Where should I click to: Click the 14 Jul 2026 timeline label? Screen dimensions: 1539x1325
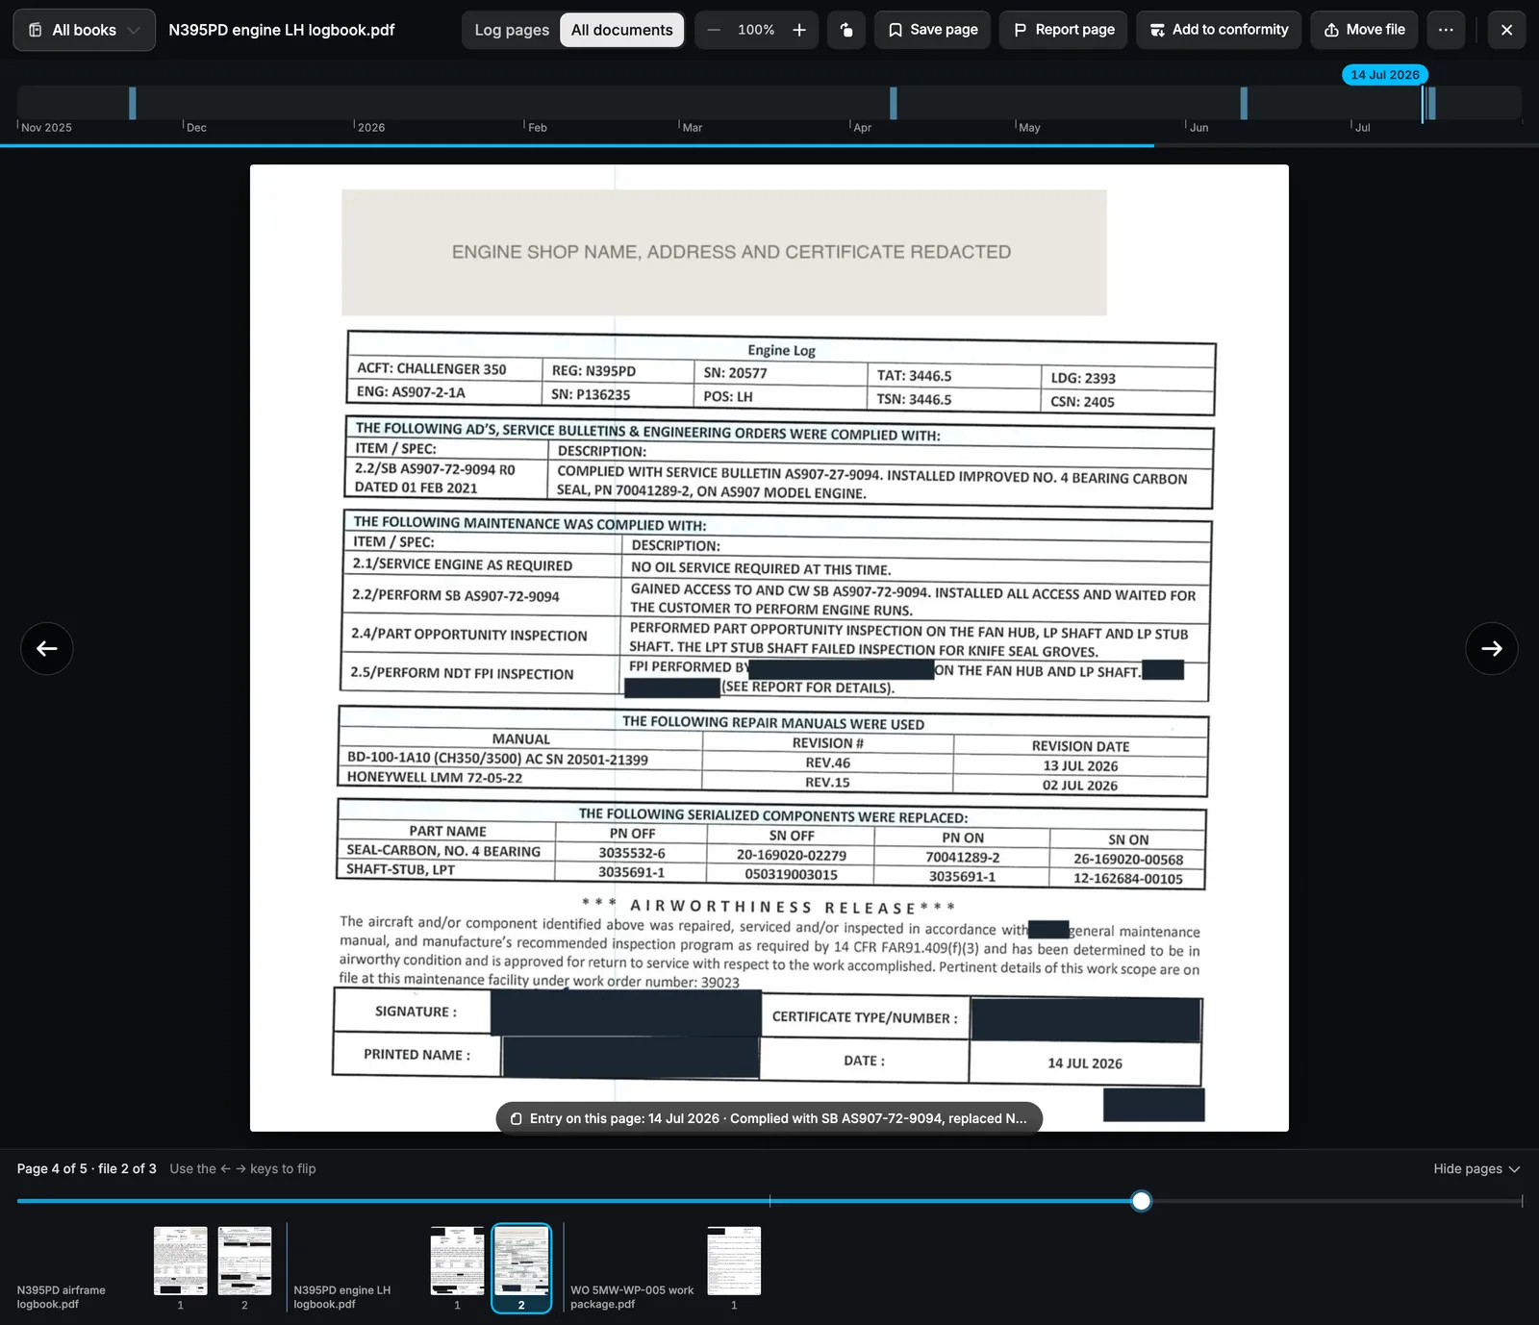pos(1385,74)
